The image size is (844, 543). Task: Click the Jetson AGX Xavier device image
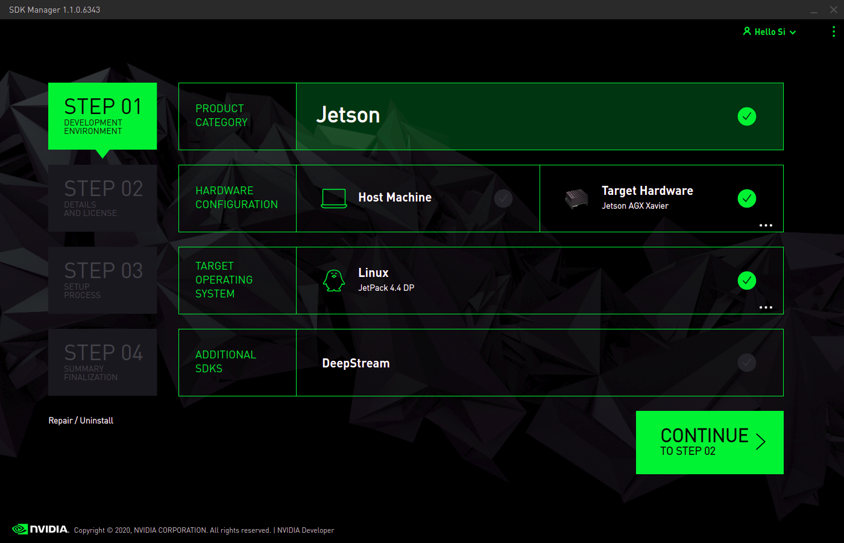tap(577, 198)
